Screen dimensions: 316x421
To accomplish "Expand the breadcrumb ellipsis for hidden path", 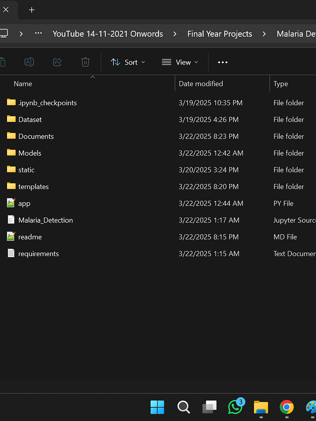I will [x=39, y=33].
